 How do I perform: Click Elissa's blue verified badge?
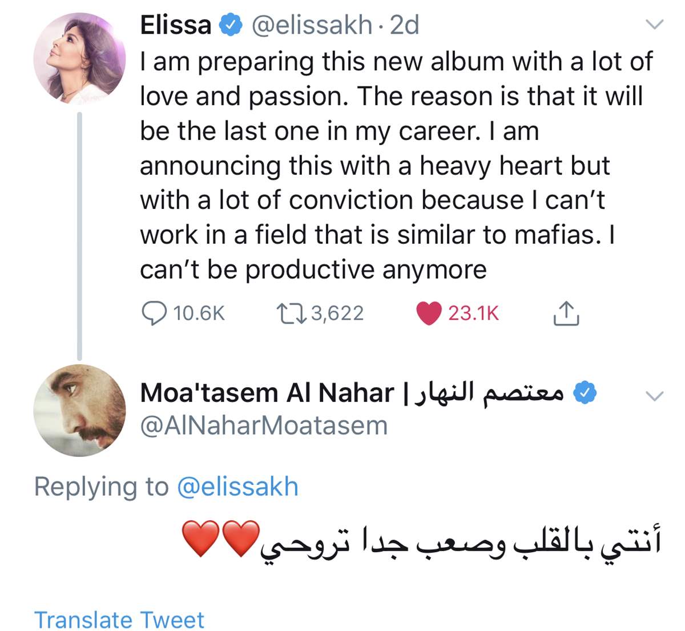coord(231,25)
